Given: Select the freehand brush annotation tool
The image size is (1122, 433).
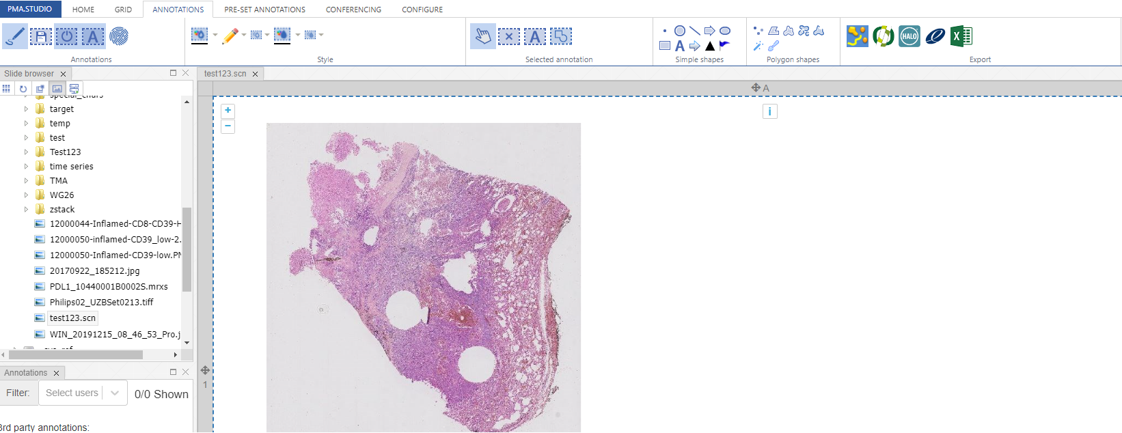Looking at the screenshot, I should coord(14,36).
